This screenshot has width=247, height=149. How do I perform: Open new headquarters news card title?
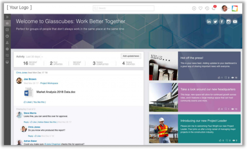tap(208, 89)
